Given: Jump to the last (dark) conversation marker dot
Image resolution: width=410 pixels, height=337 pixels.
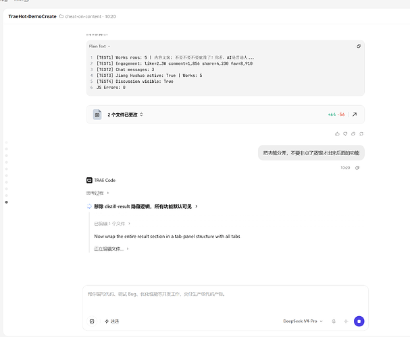Looking at the screenshot, I should click(7, 202).
